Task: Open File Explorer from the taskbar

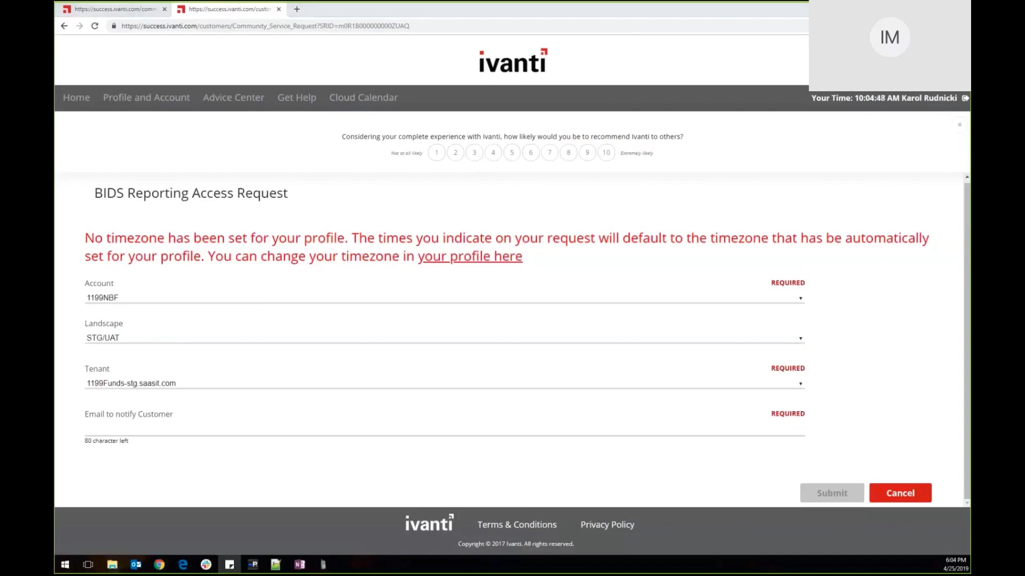Action: pyautogui.click(x=112, y=564)
